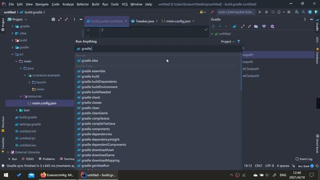Click the Translate icon in main toolbar
The width and height of the screenshot is (320, 180).
click(296, 12)
